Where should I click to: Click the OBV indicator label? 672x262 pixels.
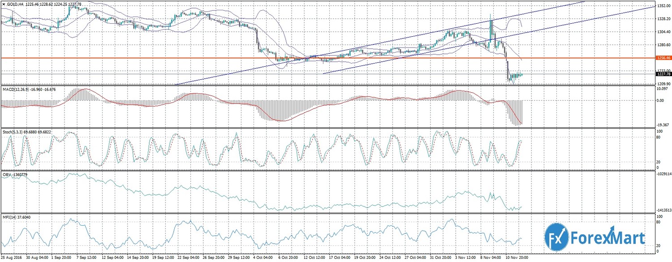7,174
